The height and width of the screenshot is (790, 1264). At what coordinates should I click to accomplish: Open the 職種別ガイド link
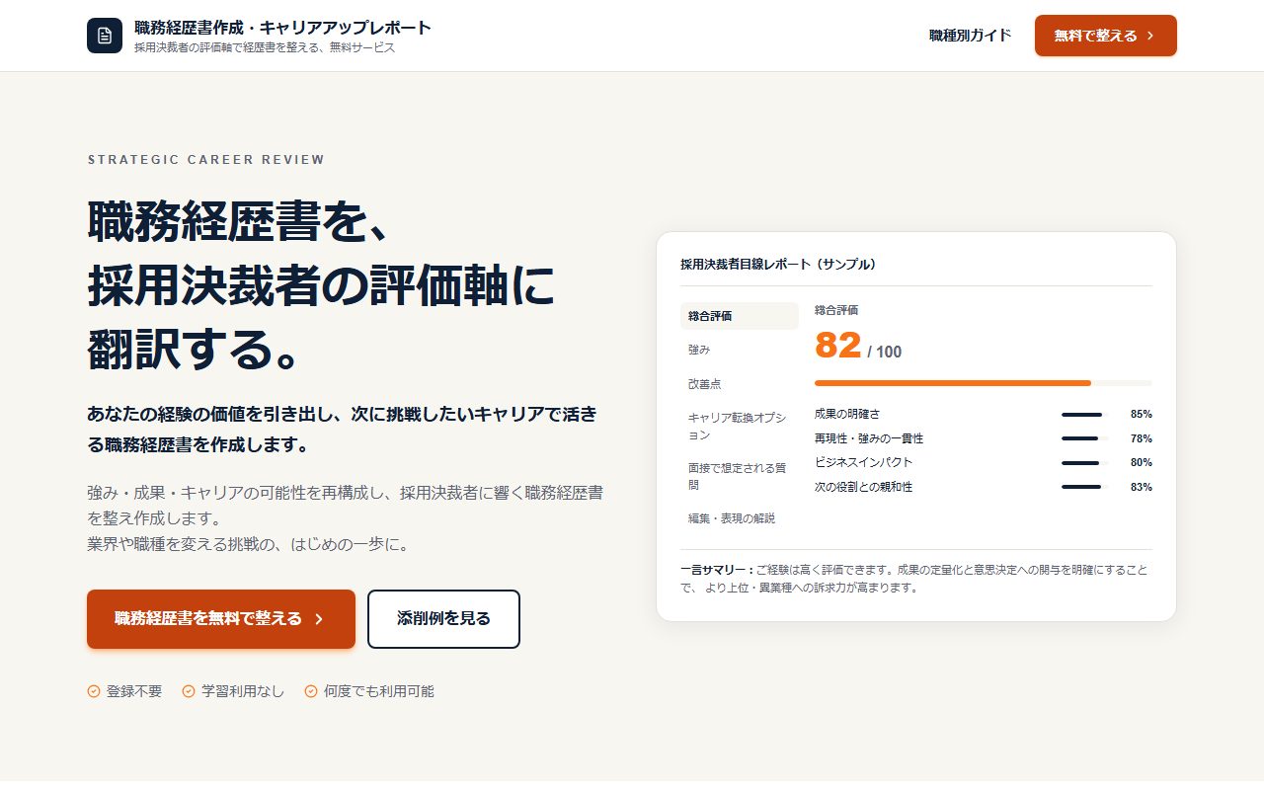pyautogui.click(x=971, y=36)
